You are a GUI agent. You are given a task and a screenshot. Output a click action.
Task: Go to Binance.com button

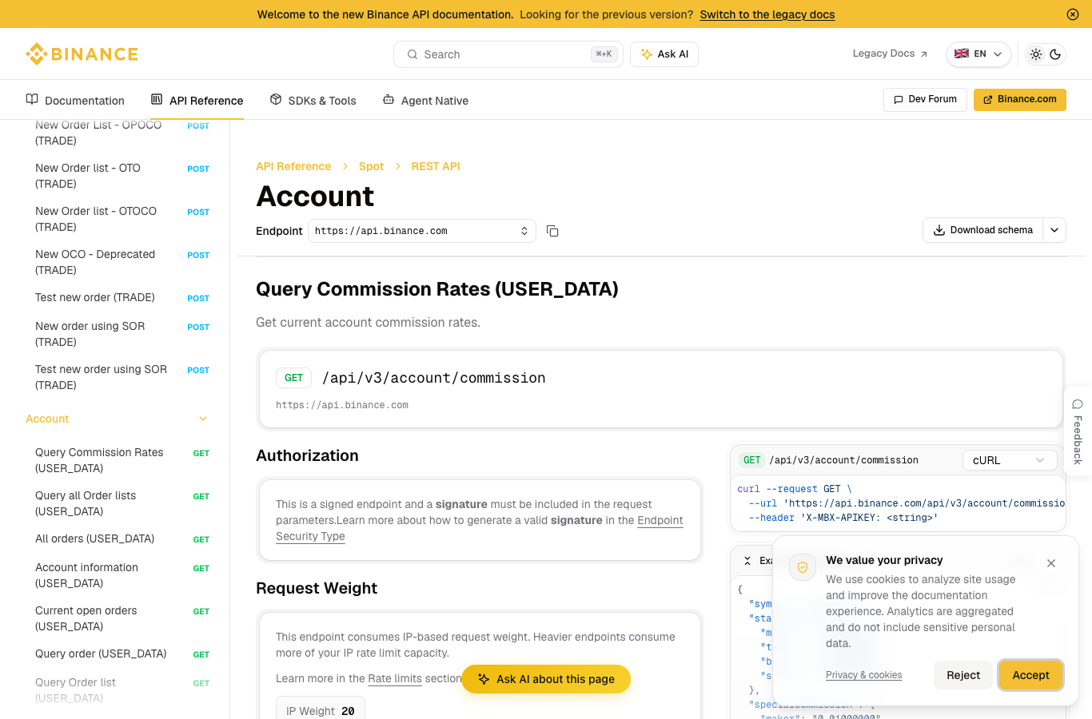point(1019,99)
